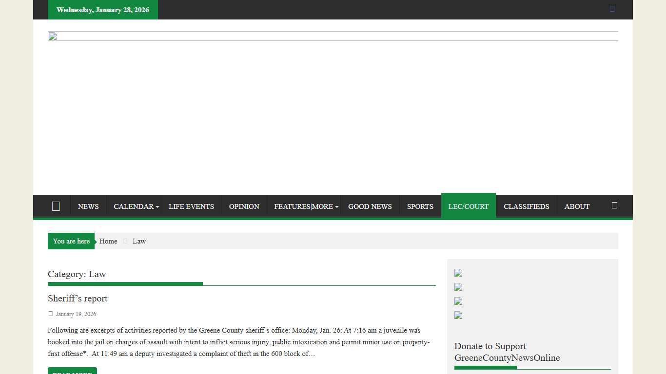This screenshot has height=374, width=666.
Task: Select the OPINION menu item
Action: 244,206
